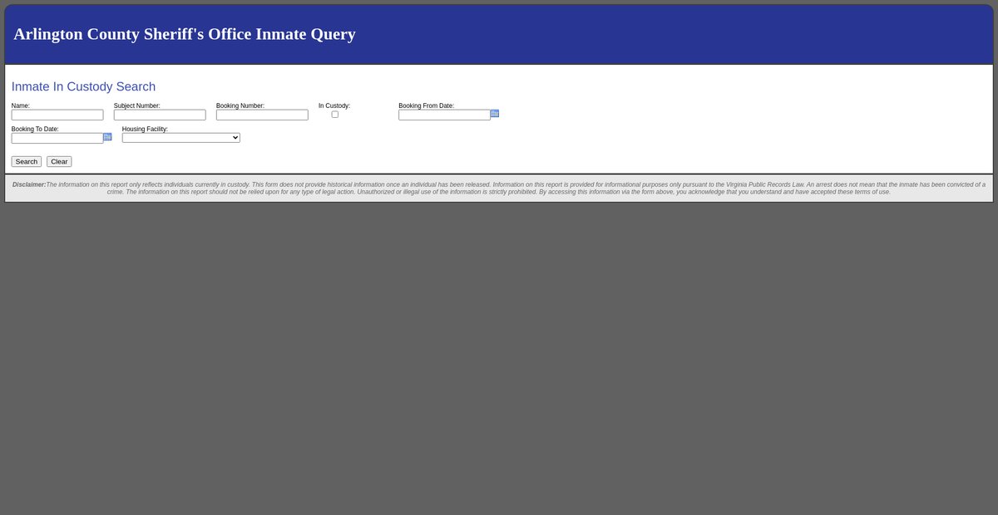The height and width of the screenshot is (515, 998).
Task: Open calendar picker for Booking To Date
Action: (107, 137)
